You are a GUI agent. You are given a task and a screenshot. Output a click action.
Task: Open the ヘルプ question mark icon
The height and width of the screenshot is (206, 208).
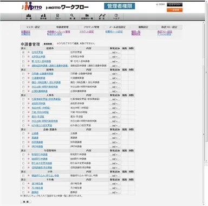pos(116,17)
